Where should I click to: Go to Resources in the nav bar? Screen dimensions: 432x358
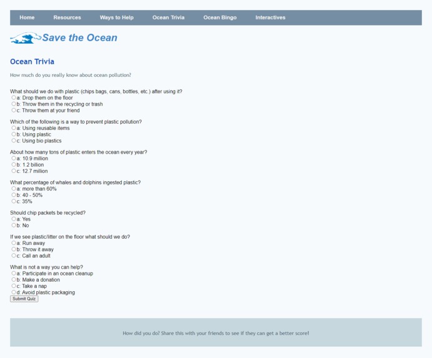coord(68,17)
